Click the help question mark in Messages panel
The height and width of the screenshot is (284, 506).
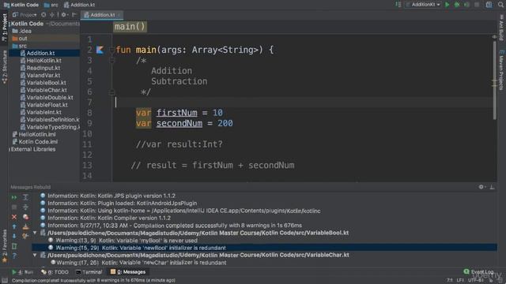point(14,256)
